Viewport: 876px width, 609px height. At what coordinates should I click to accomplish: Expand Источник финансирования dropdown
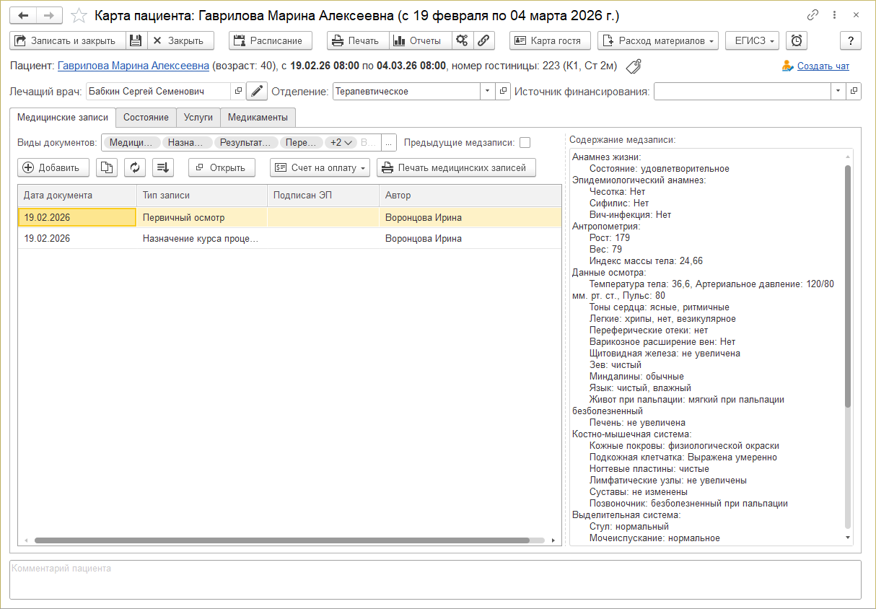click(x=838, y=92)
